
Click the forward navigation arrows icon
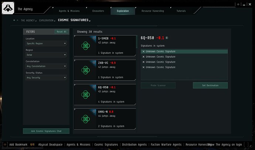pos(18,20)
